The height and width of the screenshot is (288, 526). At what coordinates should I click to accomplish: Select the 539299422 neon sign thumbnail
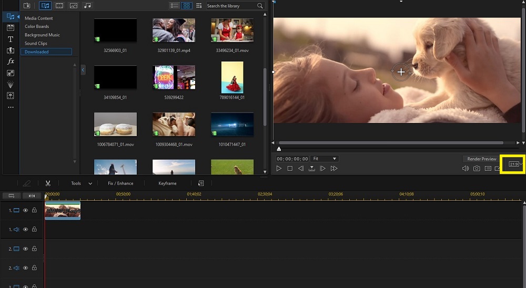[x=174, y=77]
